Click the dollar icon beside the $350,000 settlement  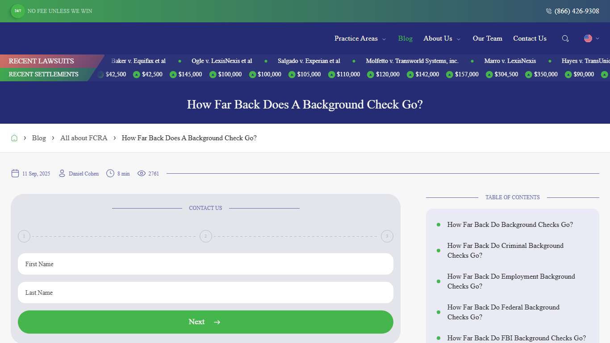point(528,75)
